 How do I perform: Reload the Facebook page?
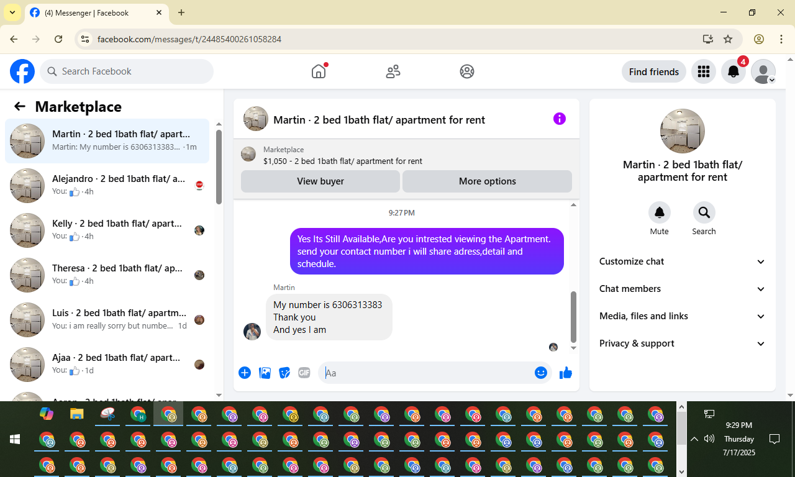[x=58, y=39]
